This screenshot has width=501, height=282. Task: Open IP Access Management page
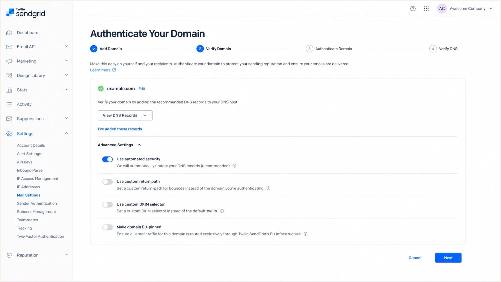[38, 179]
